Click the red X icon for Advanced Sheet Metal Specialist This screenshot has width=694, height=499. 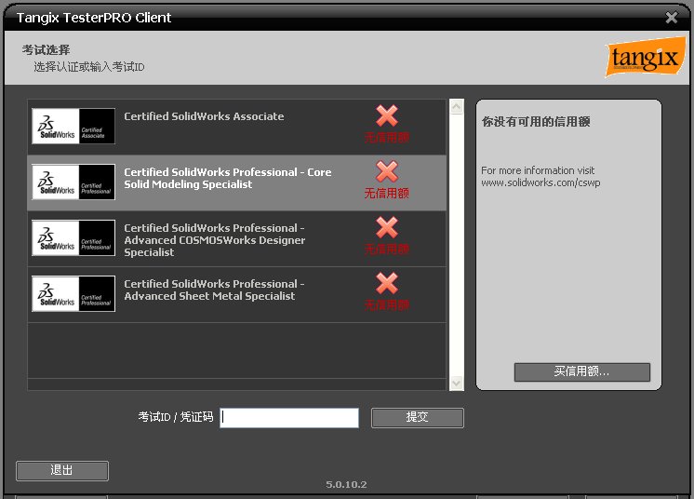click(387, 283)
